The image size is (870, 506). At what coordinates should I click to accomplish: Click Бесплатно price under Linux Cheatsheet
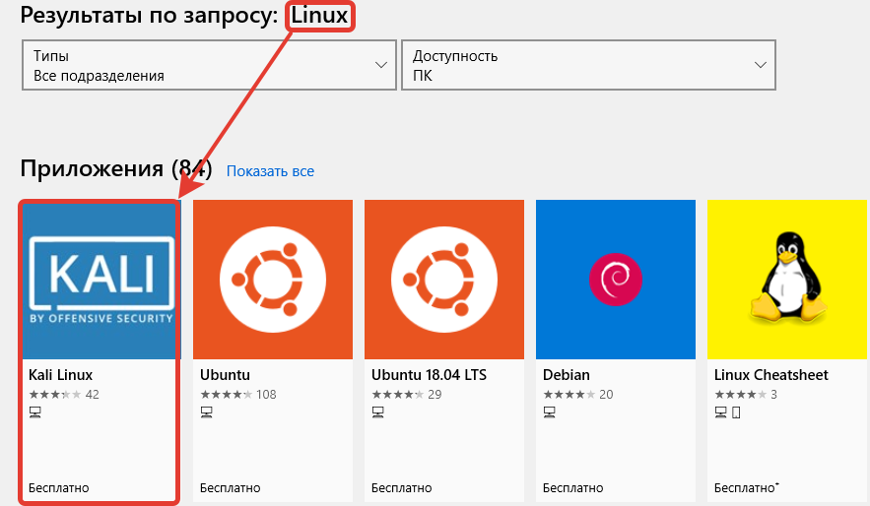click(746, 488)
